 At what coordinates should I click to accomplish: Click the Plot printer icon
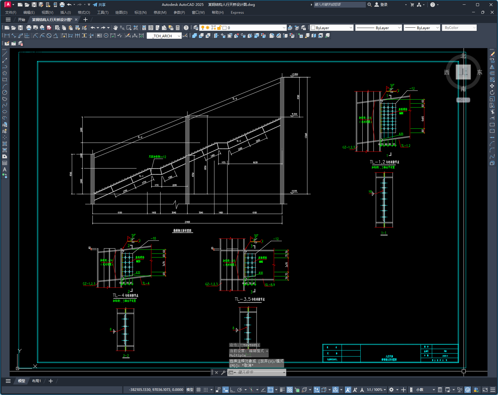click(x=29, y=28)
